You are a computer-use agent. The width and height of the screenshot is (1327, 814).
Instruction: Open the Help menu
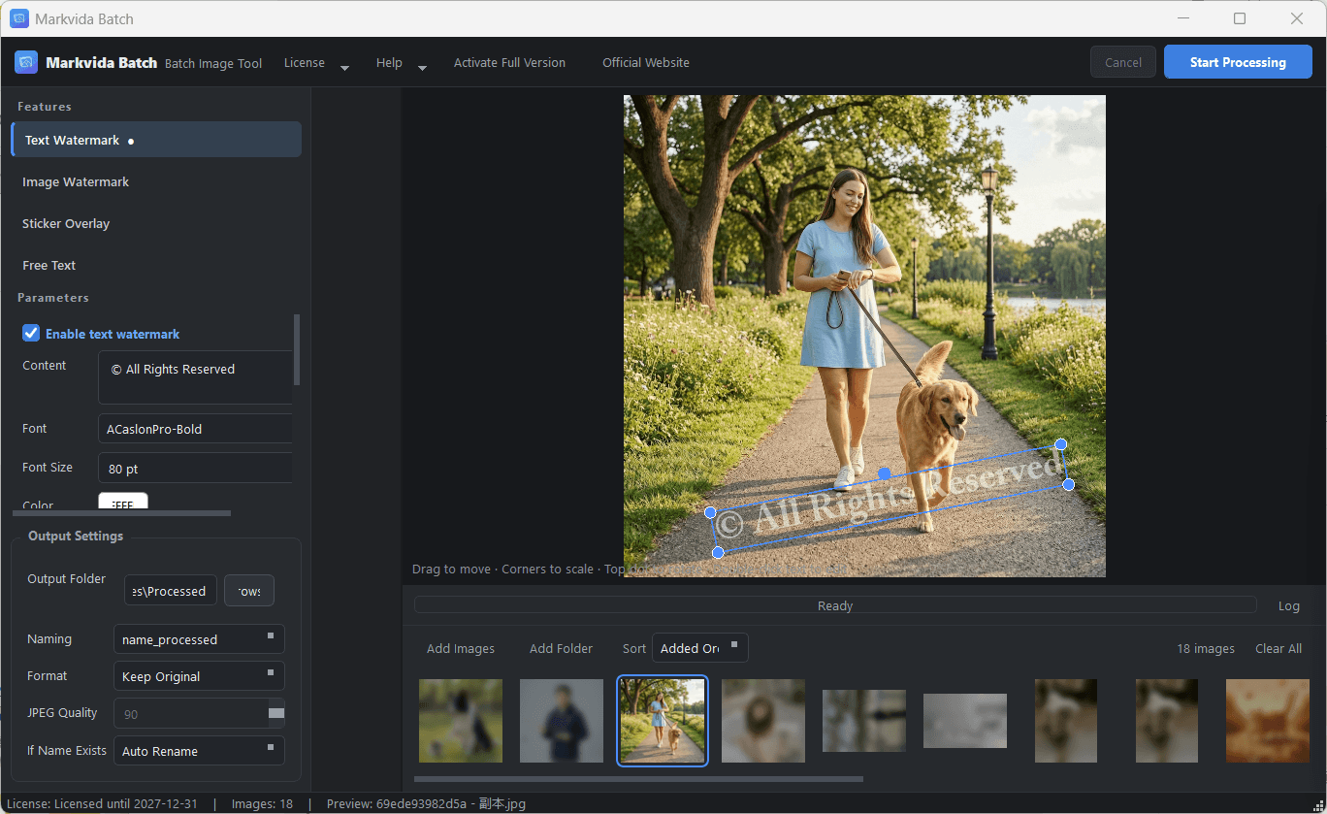pos(401,63)
